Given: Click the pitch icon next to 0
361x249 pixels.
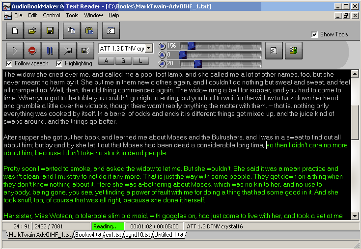Looking at the screenshot, I should (x=162, y=55).
